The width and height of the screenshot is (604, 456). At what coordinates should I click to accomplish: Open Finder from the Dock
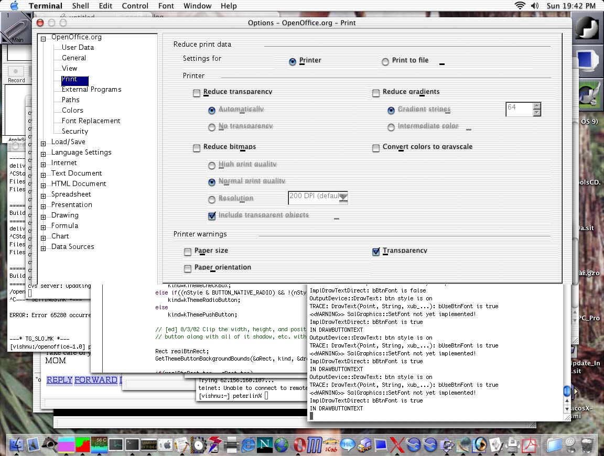pos(16,445)
